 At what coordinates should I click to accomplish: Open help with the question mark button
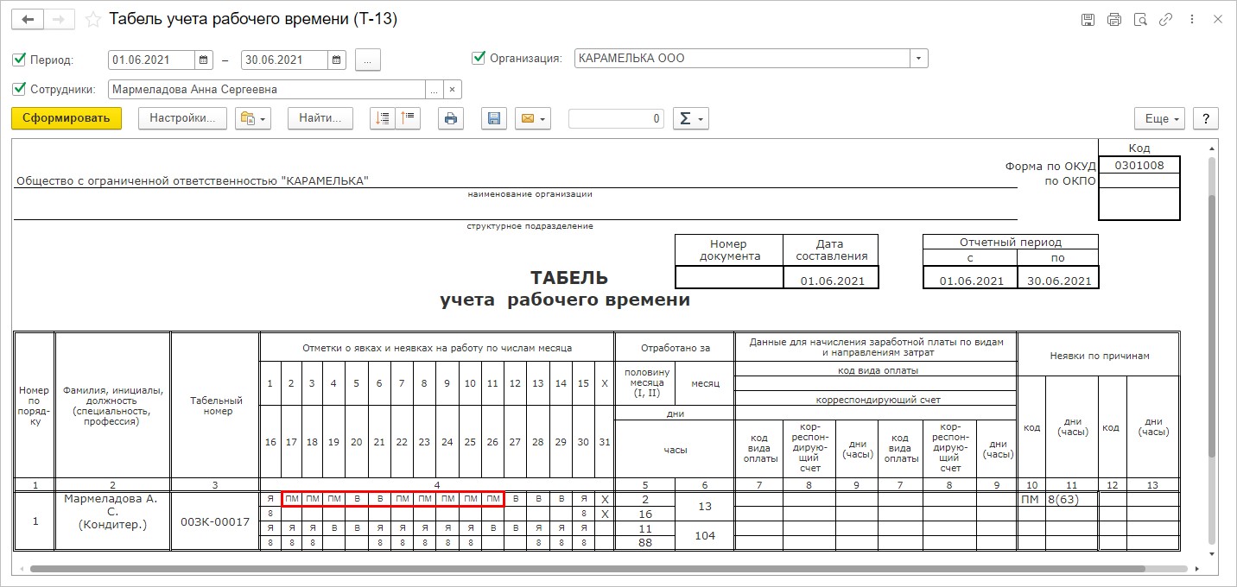[x=1205, y=119]
